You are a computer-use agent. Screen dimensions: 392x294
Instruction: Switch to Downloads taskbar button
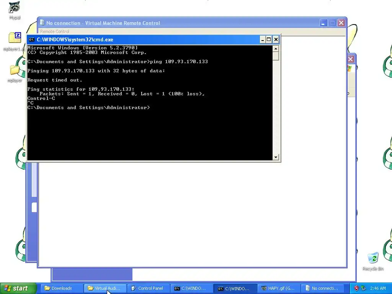point(62,288)
